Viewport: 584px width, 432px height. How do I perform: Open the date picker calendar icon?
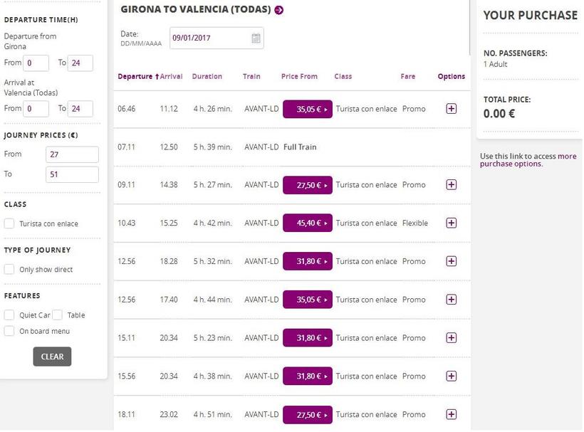point(256,38)
